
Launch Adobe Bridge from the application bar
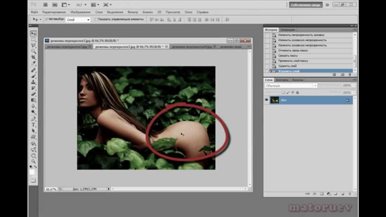click(x=45, y=5)
